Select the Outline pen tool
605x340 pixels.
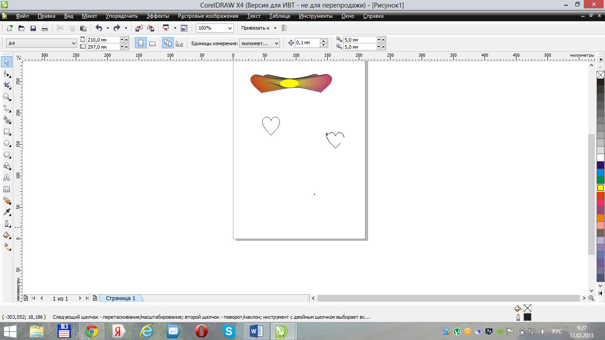(7, 224)
